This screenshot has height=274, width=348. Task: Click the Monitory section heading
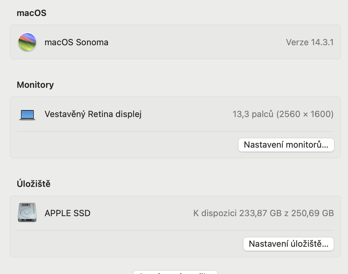tap(35, 85)
